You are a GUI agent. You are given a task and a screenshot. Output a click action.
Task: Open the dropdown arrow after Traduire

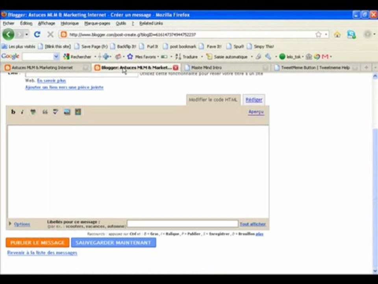click(x=202, y=57)
